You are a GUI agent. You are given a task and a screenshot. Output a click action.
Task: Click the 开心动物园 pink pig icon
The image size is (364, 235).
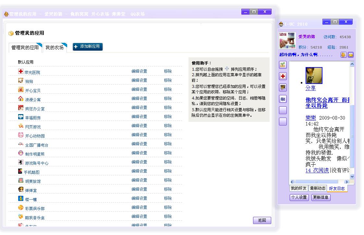click(x=21, y=135)
